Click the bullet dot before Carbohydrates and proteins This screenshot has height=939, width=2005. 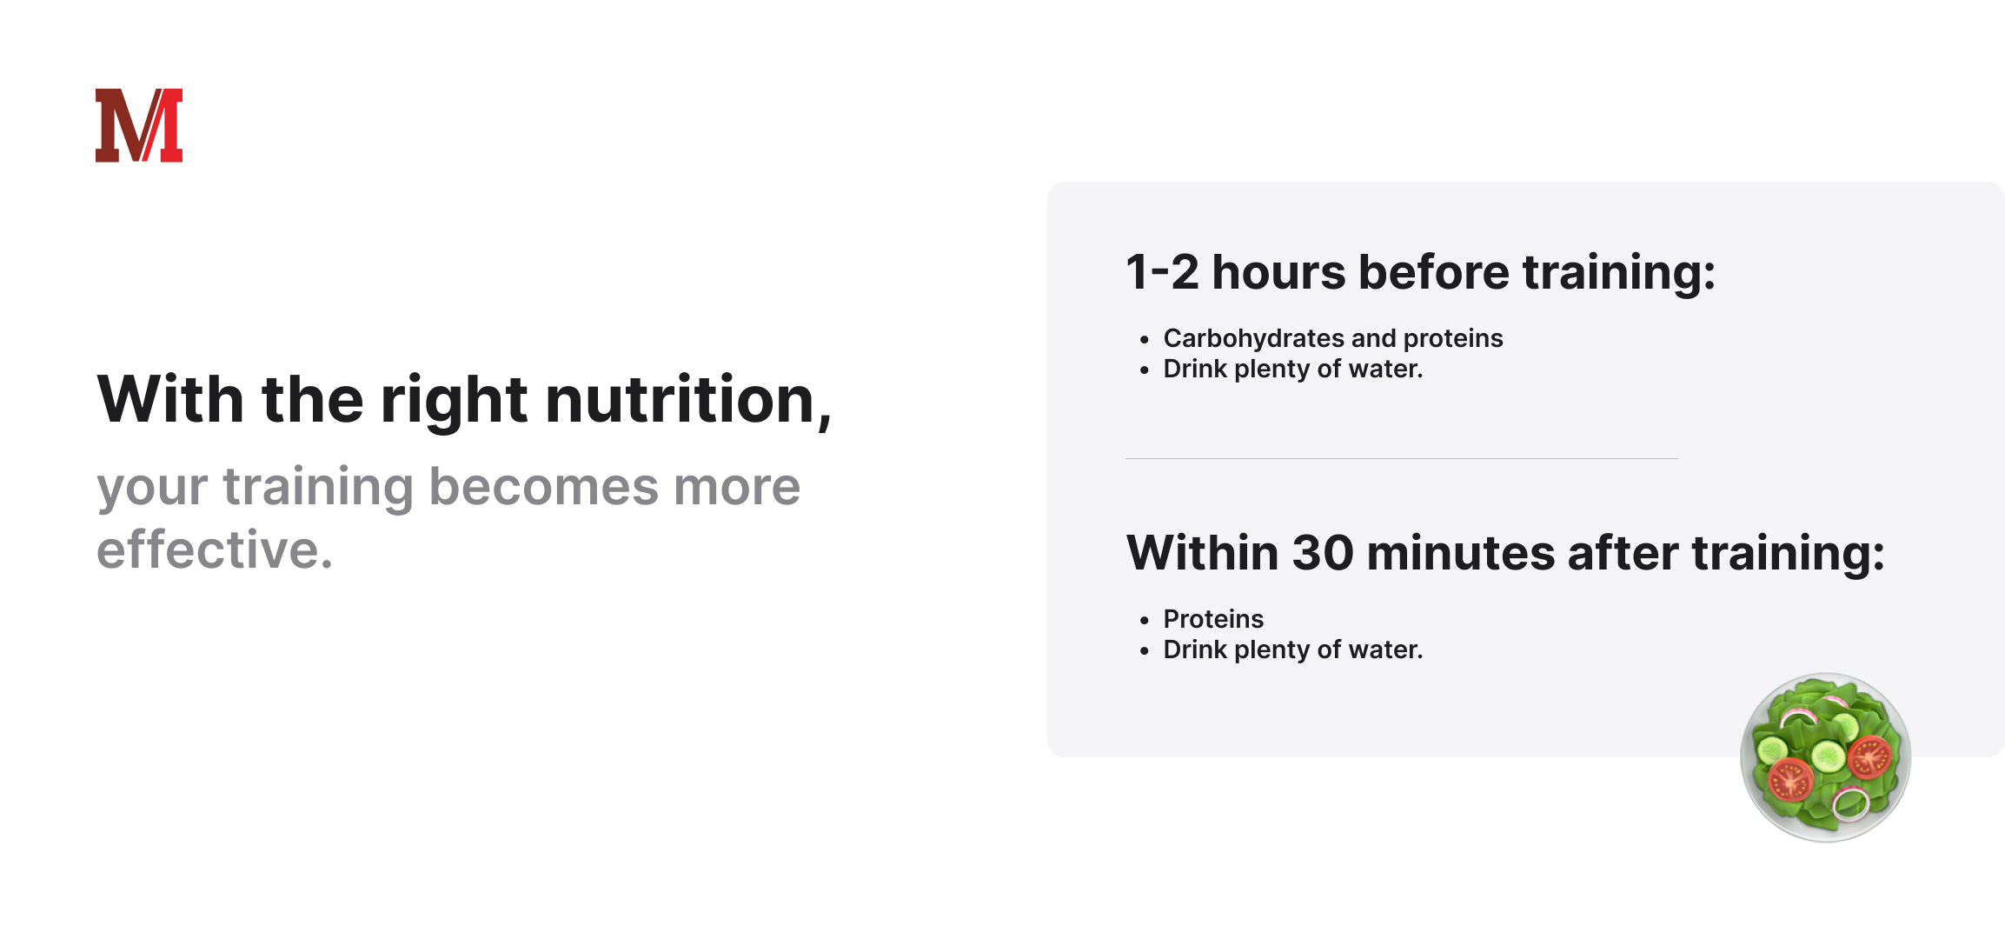pyautogui.click(x=1145, y=339)
